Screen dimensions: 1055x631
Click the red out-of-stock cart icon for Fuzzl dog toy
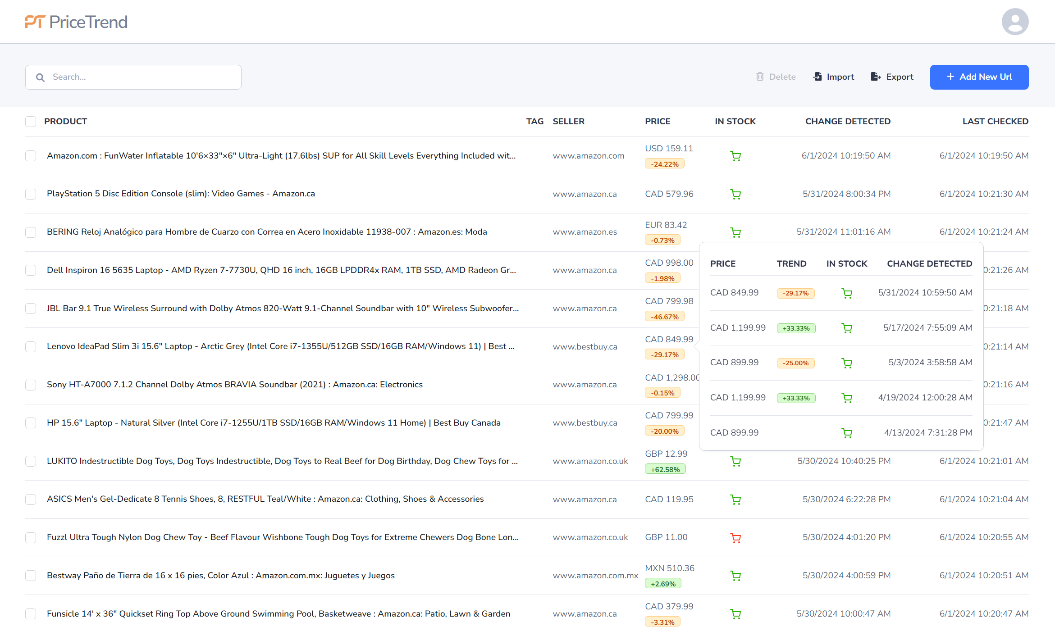735,537
